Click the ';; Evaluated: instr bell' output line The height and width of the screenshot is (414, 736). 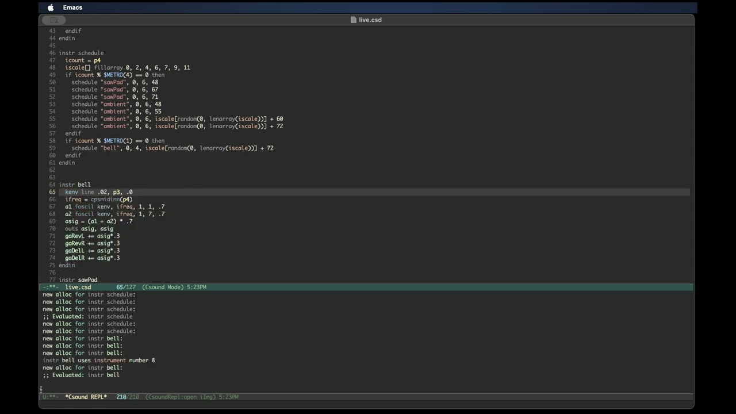[81, 375]
